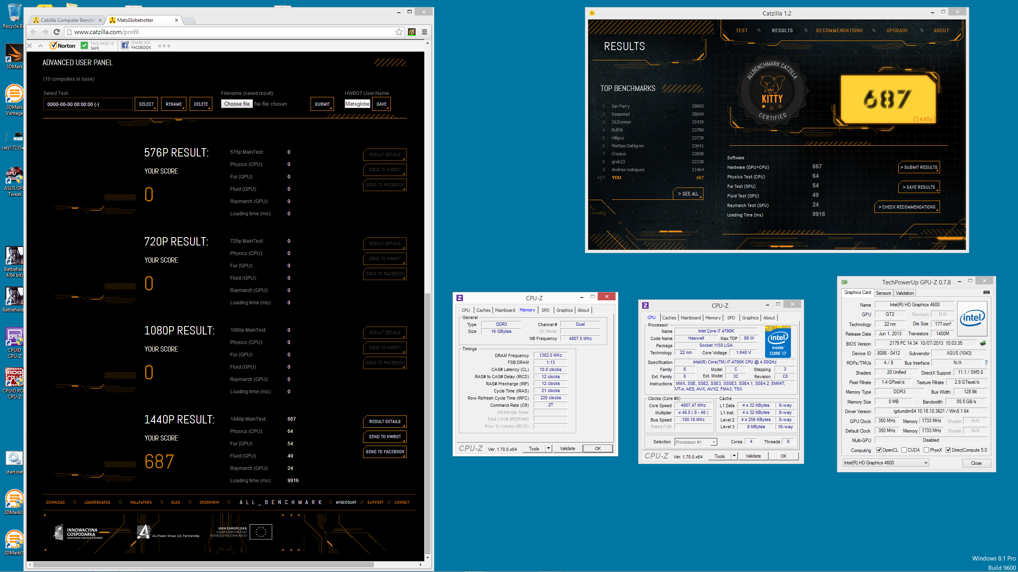
Task: Click SEND TO FACEBOOK for 1440p result
Action: click(385, 452)
